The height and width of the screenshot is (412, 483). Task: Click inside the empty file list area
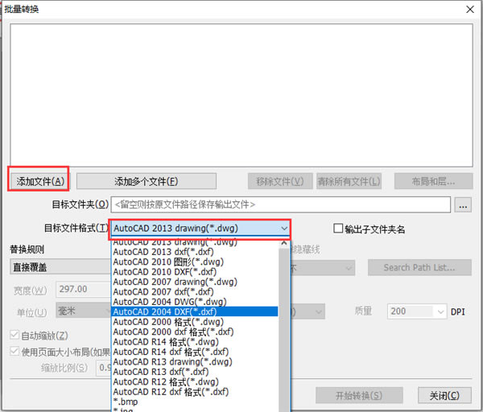(242, 96)
